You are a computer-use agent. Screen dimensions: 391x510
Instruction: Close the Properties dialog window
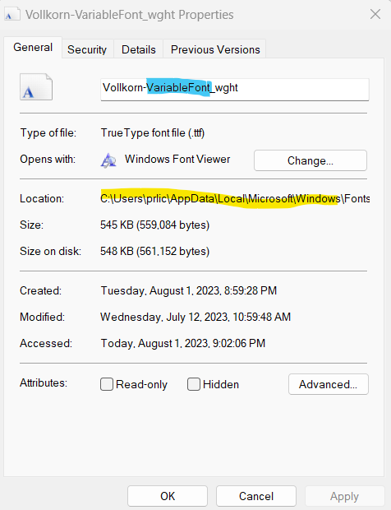pyautogui.click(x=375, y=14)
